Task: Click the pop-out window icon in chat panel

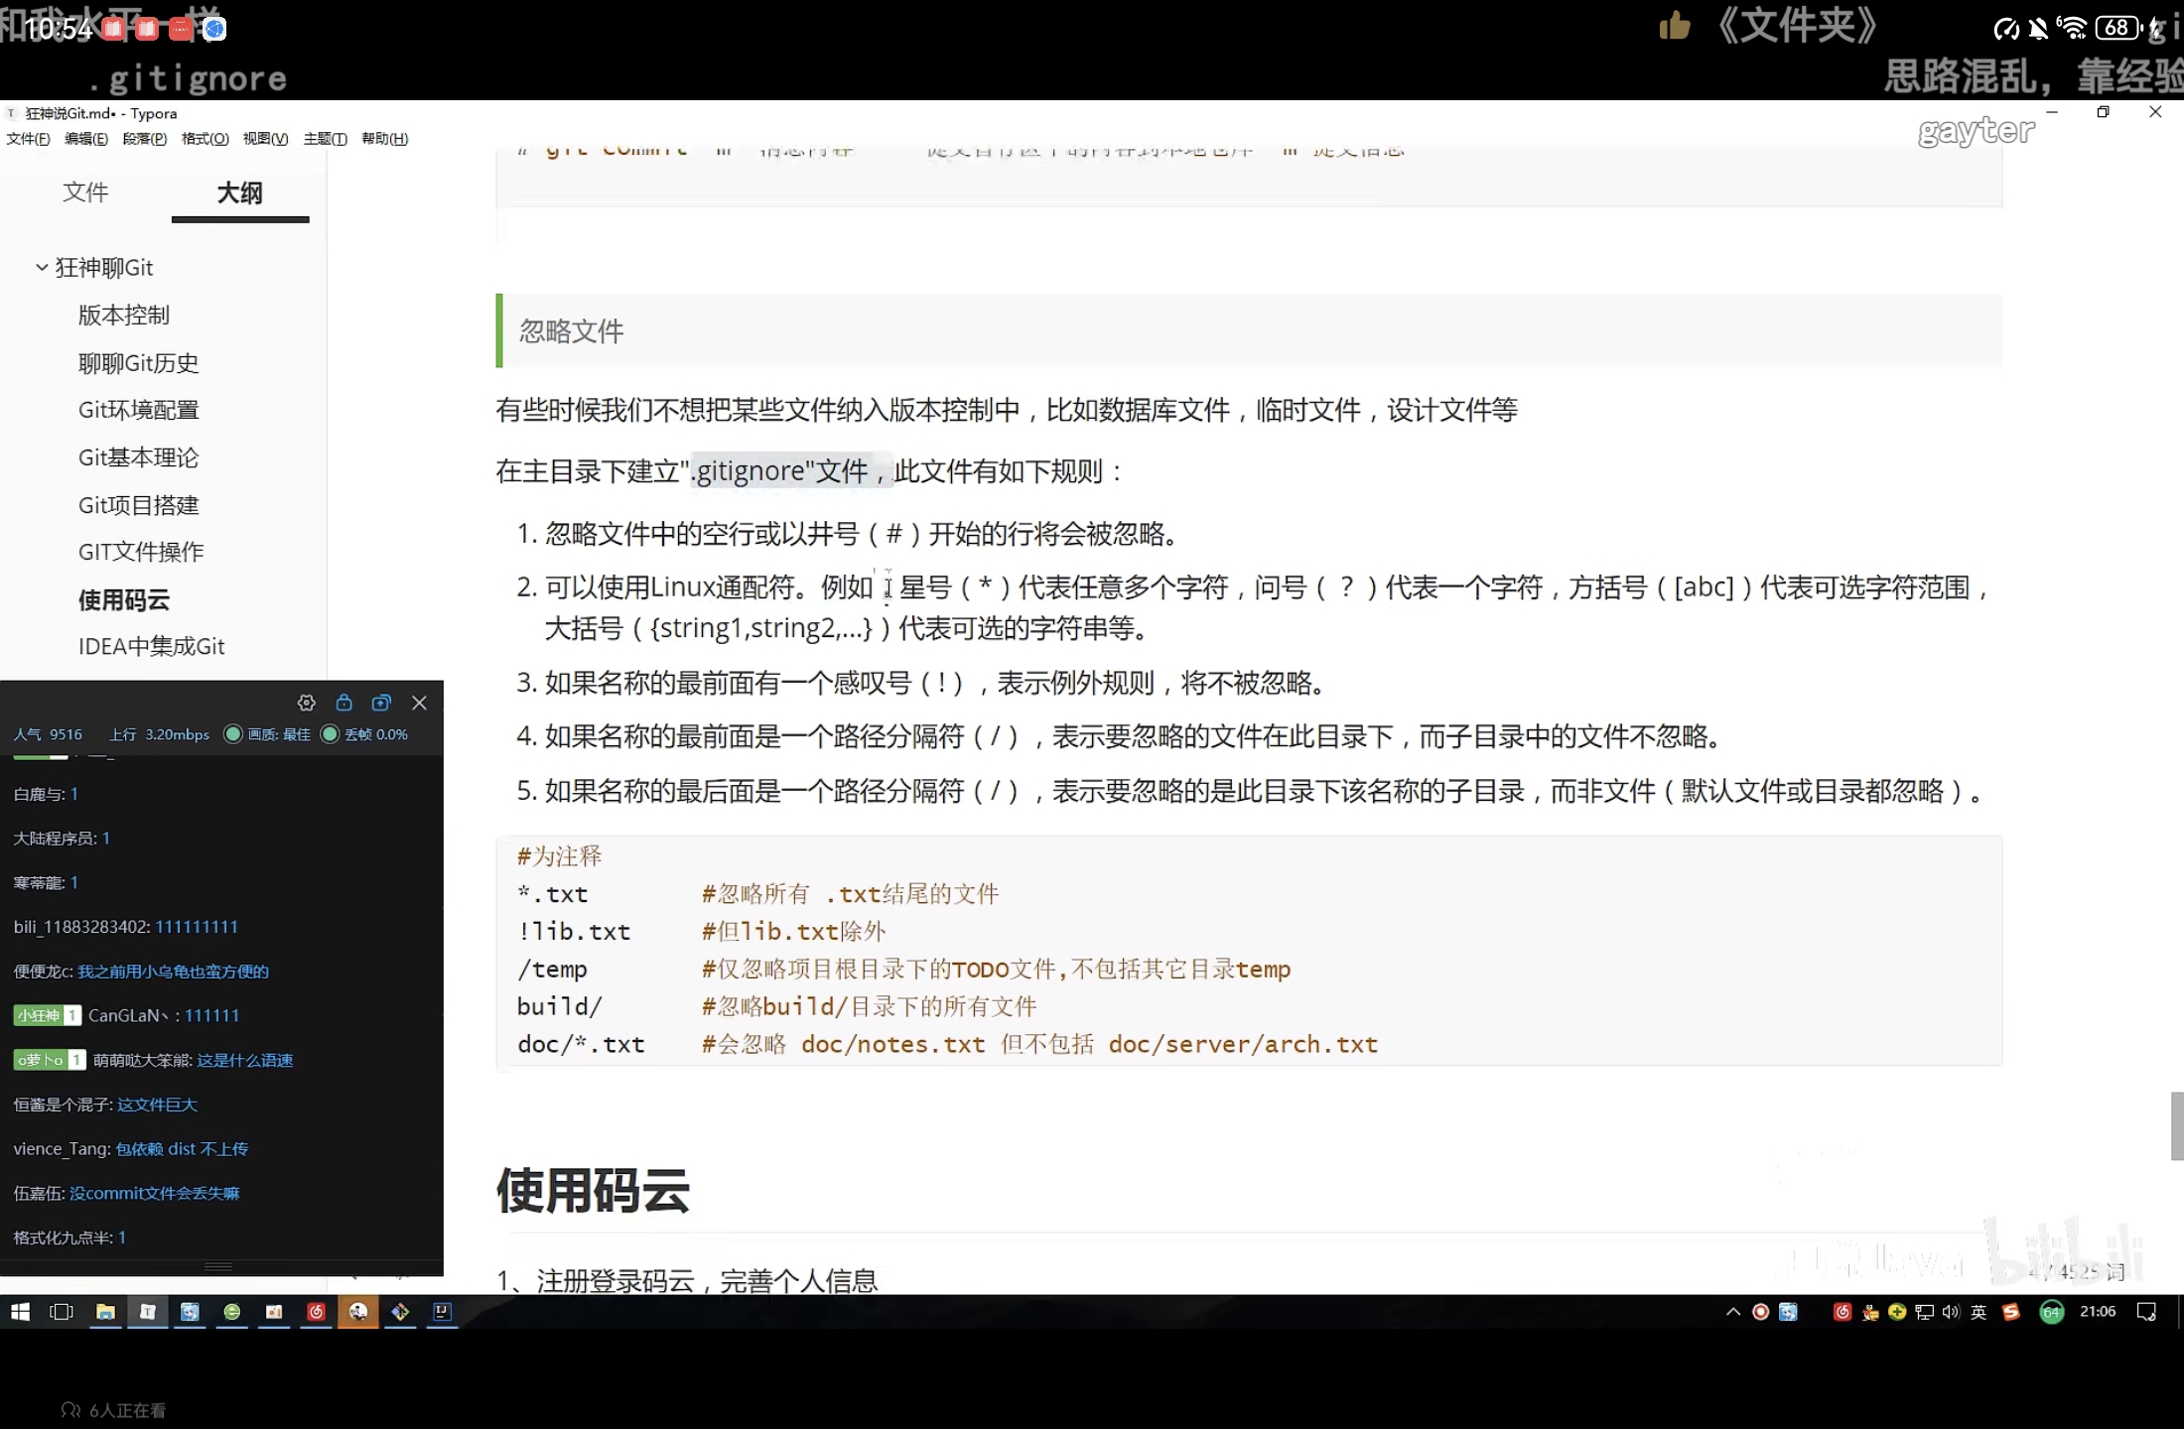Action: (x=381, y=703)
